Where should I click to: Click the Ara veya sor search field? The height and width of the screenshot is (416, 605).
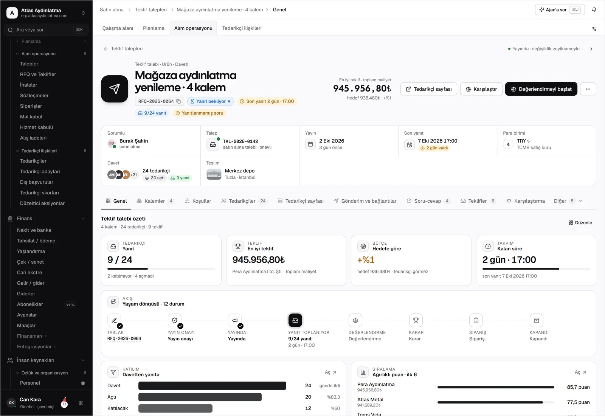pos(46,30)
